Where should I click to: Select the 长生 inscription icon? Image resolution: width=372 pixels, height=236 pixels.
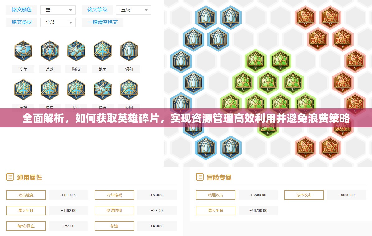(76, 89)
